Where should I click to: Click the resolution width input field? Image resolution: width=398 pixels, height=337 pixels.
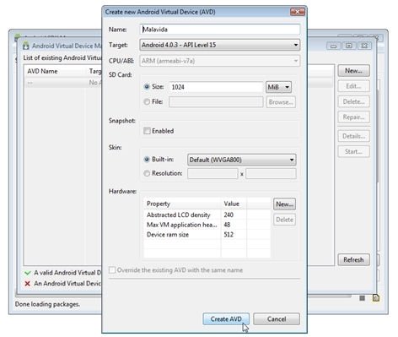pyautogui.click(x=212, y=174)
